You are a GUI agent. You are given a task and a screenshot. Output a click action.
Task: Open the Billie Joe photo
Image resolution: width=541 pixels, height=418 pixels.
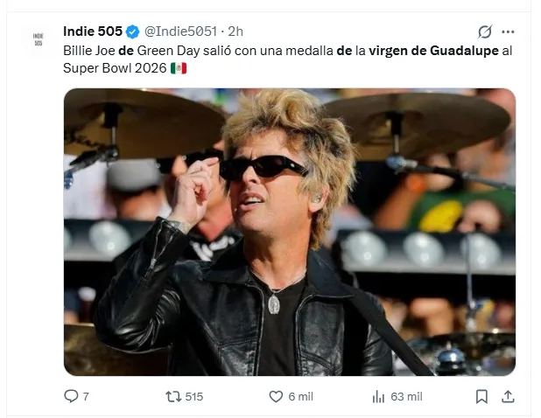click(289, 232)
